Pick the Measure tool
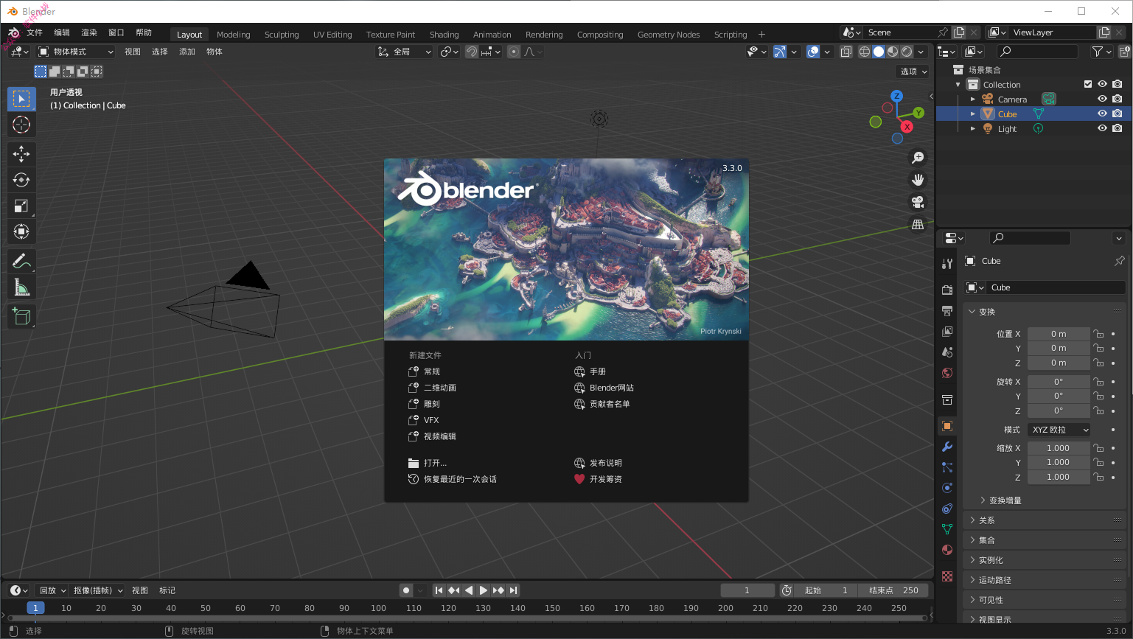The height and width of the screenshot is (639, 1133). [21, 287]
